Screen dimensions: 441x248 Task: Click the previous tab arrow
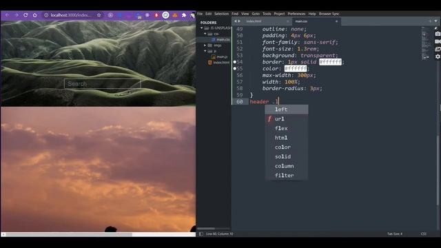236,21
